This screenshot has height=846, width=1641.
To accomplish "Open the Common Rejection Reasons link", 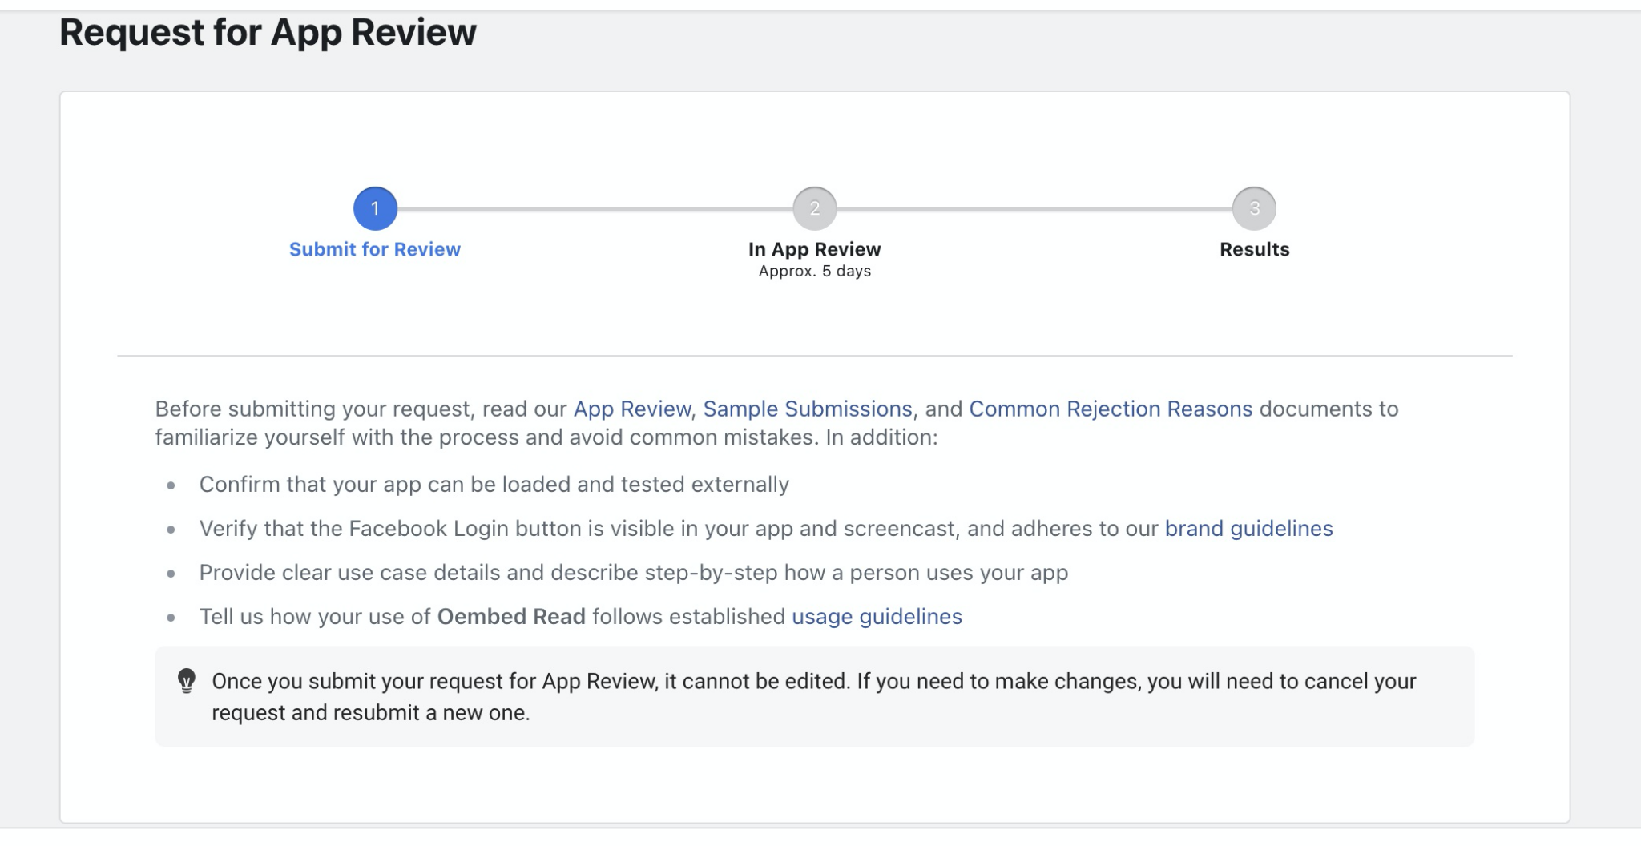I will pos(1111,409).
